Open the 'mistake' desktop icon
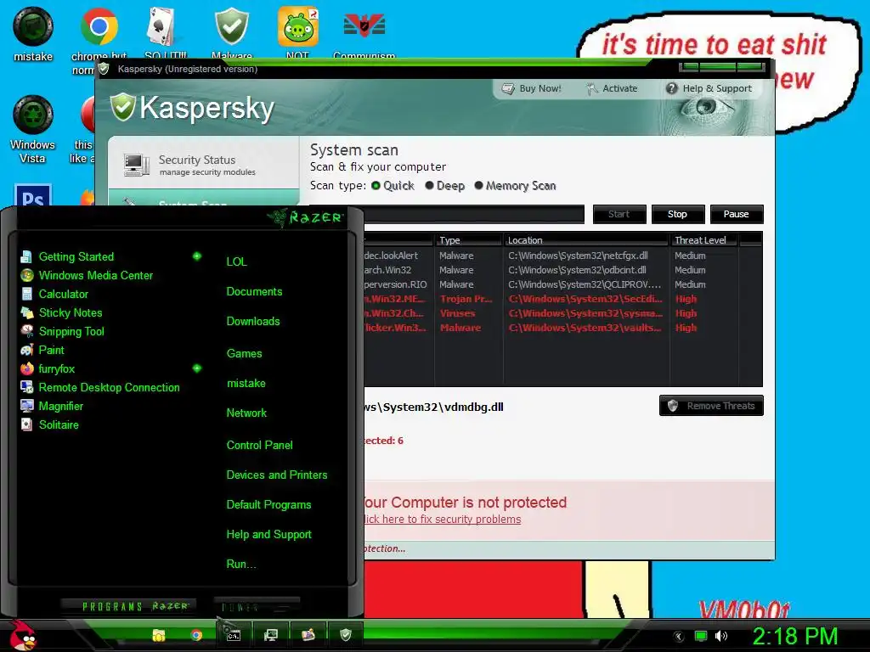This screenshot has width=870, height=652. 33,34
